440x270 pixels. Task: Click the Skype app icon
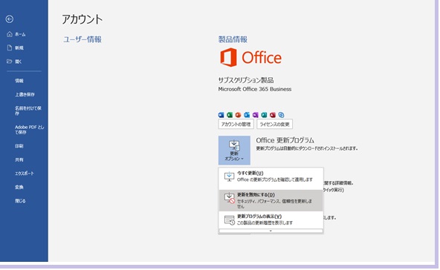(x=281, y=115)
